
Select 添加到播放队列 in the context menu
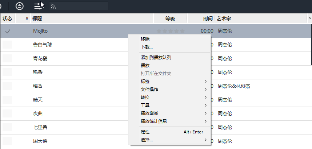pos(169,58)
